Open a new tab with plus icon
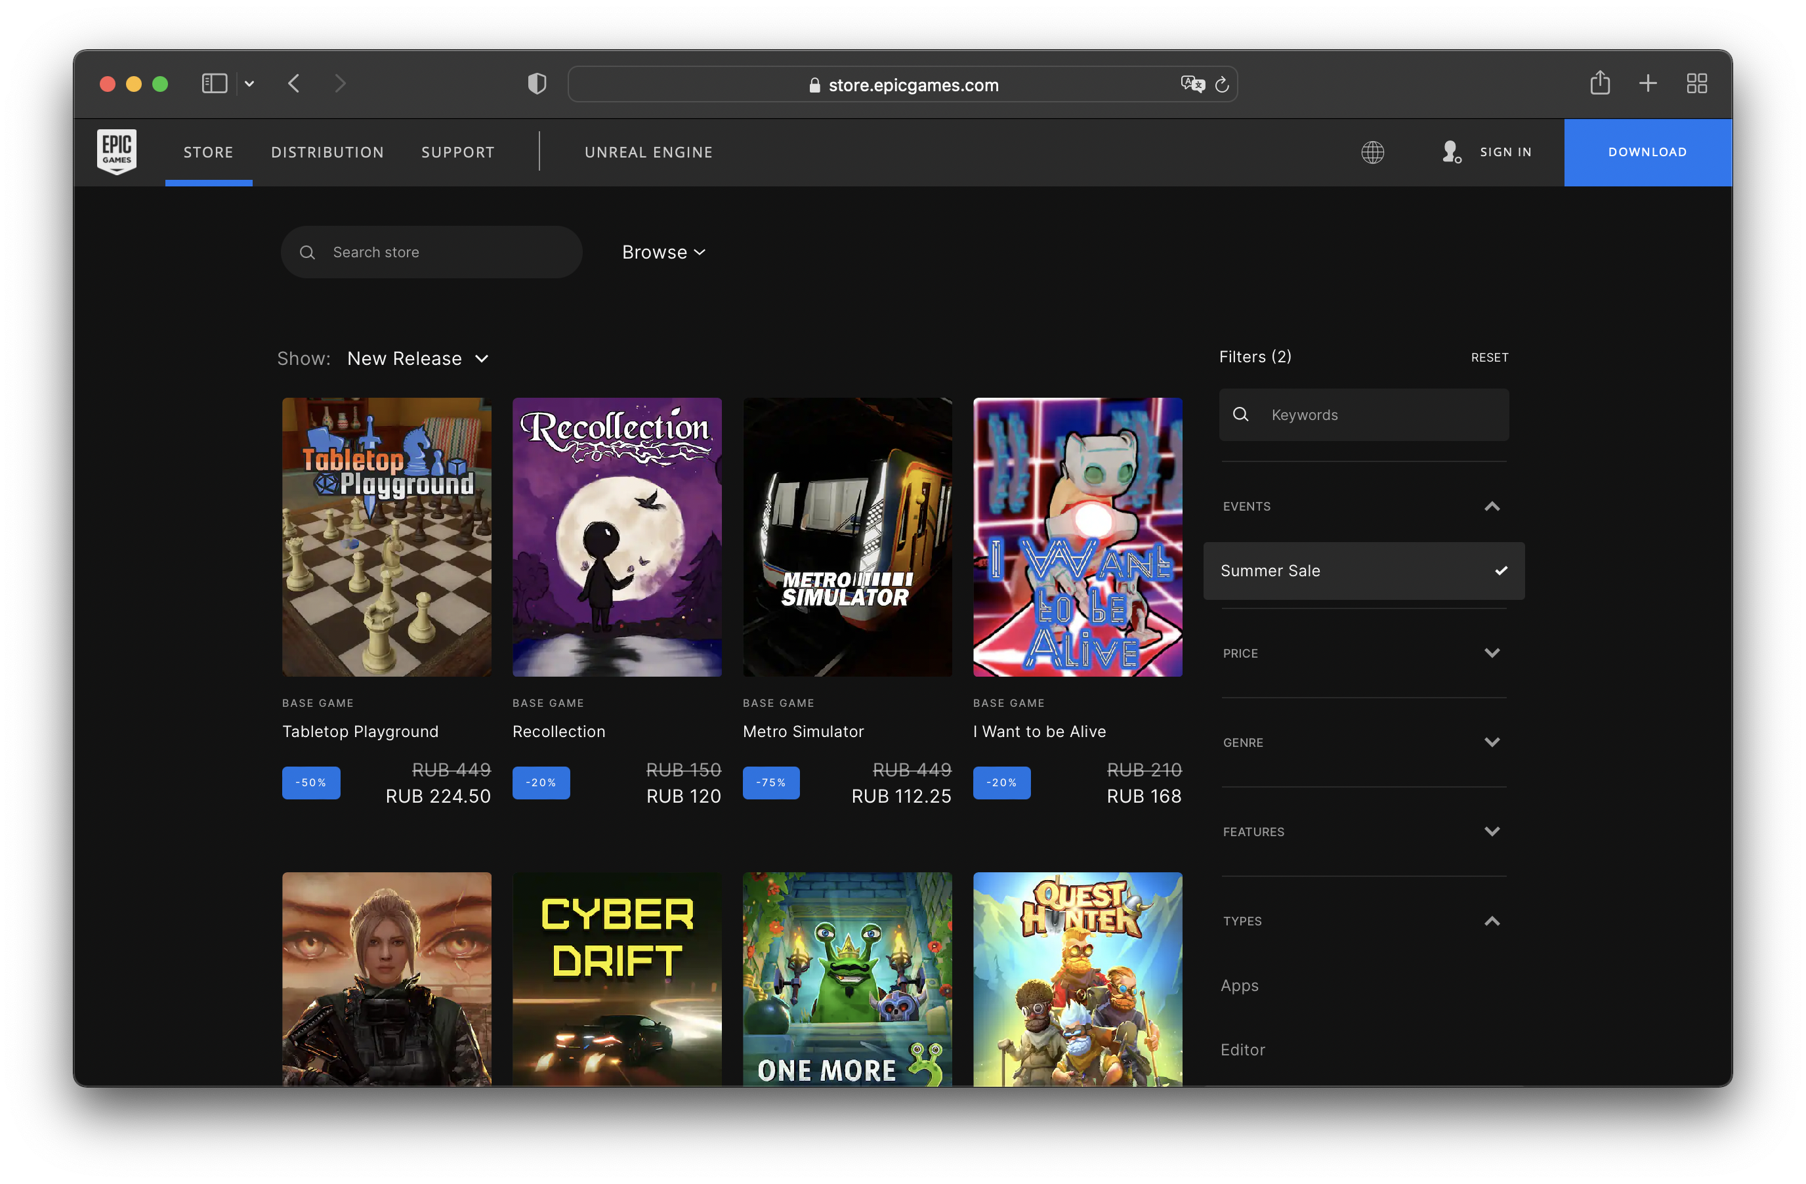 [x=1647, y=83]
